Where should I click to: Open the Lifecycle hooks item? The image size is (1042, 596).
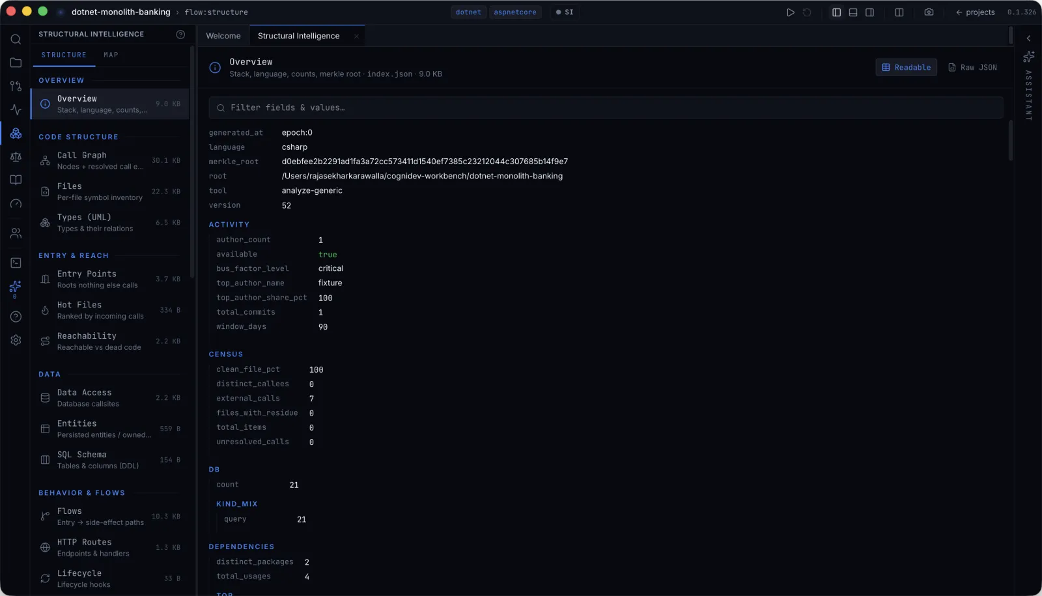coord(109,578)
